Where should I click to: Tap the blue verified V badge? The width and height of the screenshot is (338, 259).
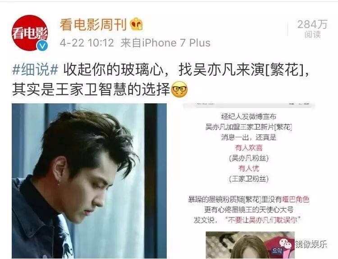(x=42, y=46)
